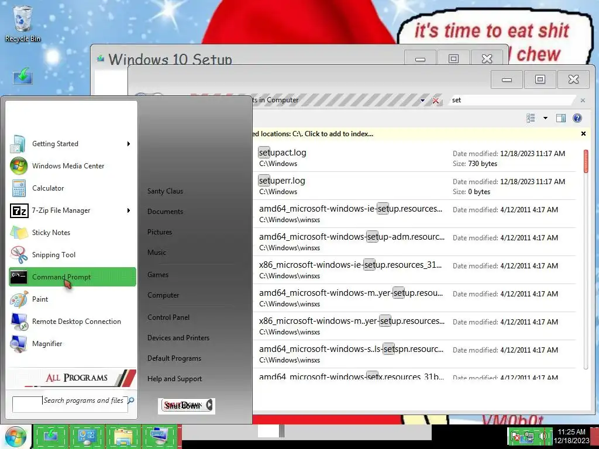Screen dimensions: 599x449
Task: Select x86_microsoft-windows-m..yer-setup.resources result
Action: (x=415, y=326)
